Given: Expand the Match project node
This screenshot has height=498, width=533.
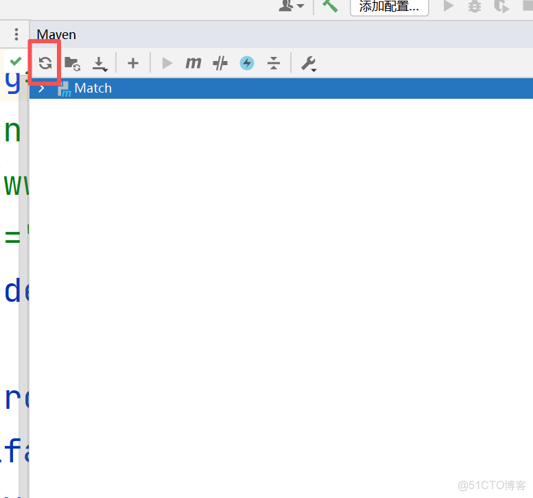Looking at the screenshot, I should point(41,88).
